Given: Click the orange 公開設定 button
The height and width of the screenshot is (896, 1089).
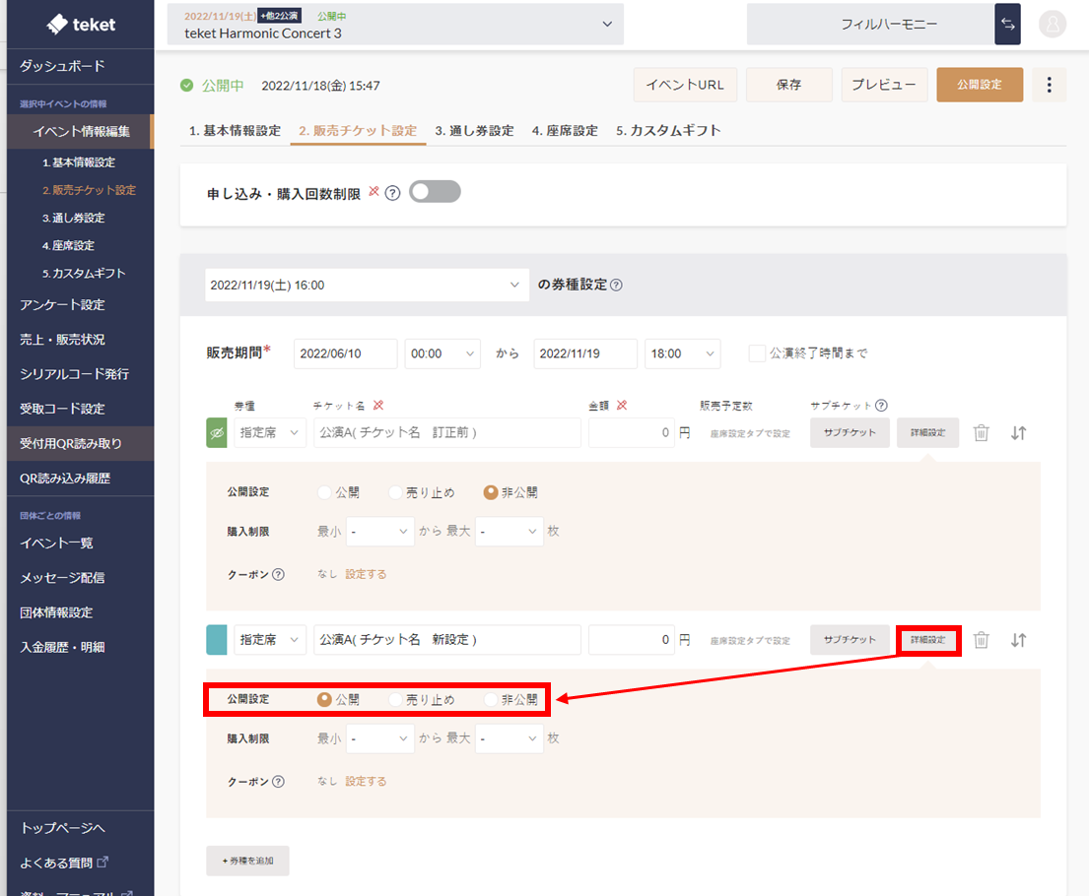Looking at the screenshot, I should tap(980, 85).
